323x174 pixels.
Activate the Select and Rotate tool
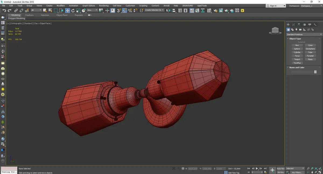point(73,10)
